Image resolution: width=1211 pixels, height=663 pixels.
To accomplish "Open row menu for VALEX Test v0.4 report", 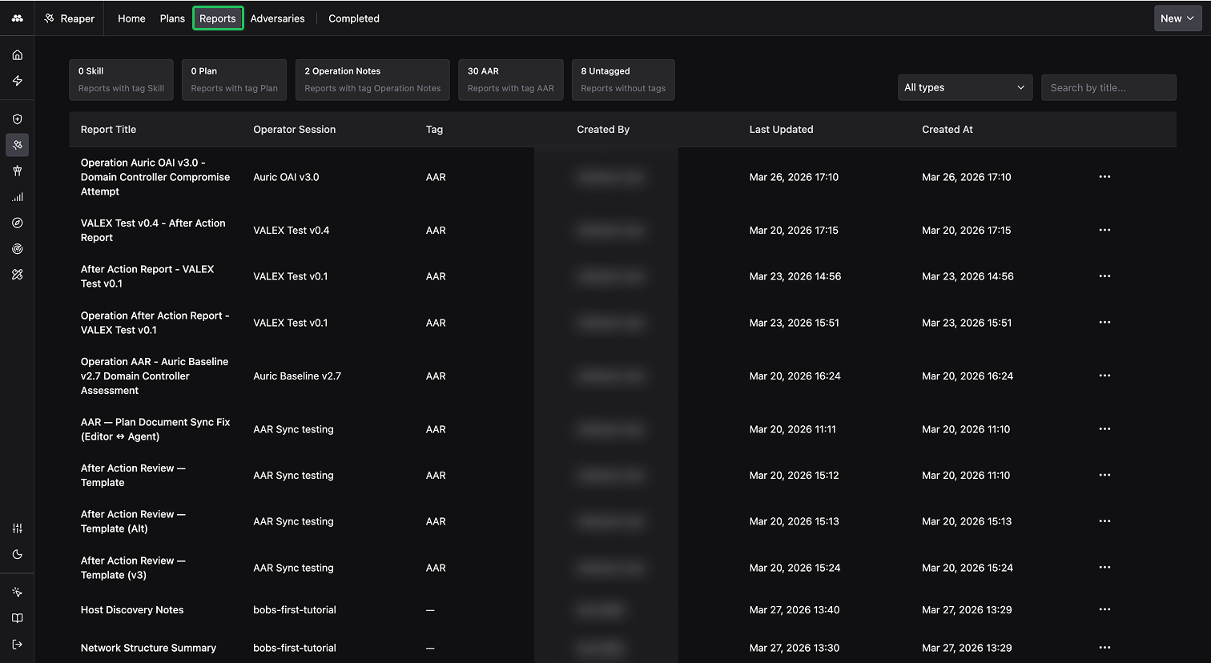I will [x=1104, y=231].
